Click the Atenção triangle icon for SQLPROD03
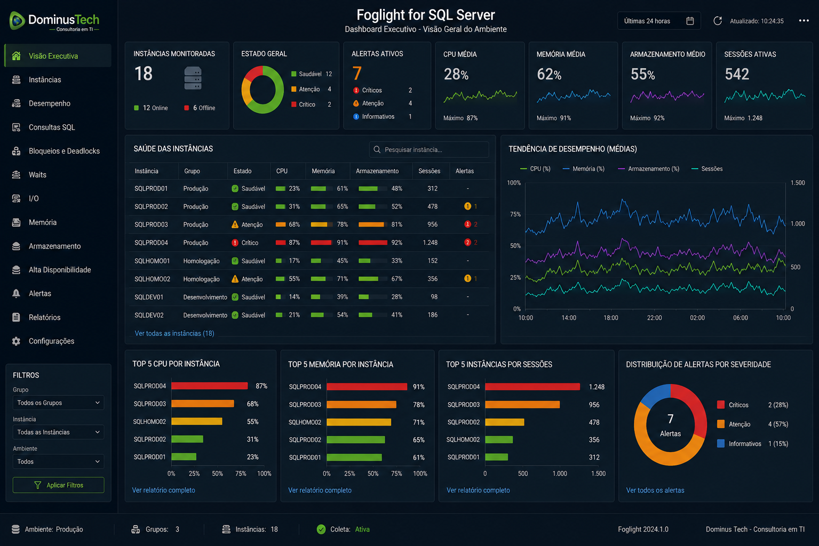The width and height of the screenshot is (819, 546). click(235, 224)
